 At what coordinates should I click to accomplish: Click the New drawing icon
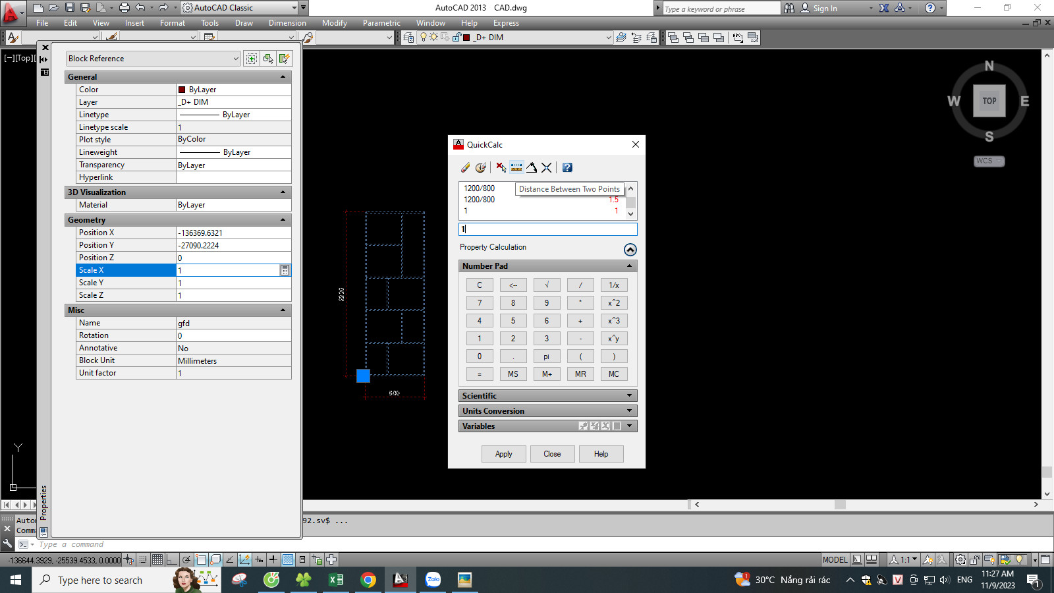click(x=38, y=8)
